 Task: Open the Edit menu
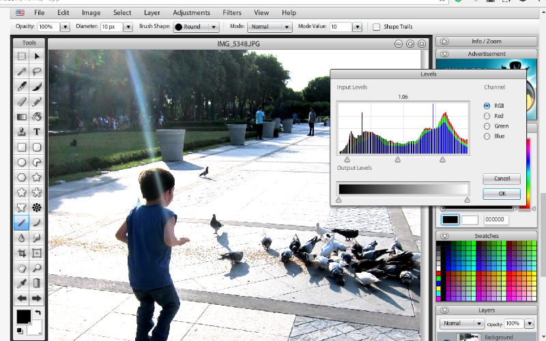[63, 12]
